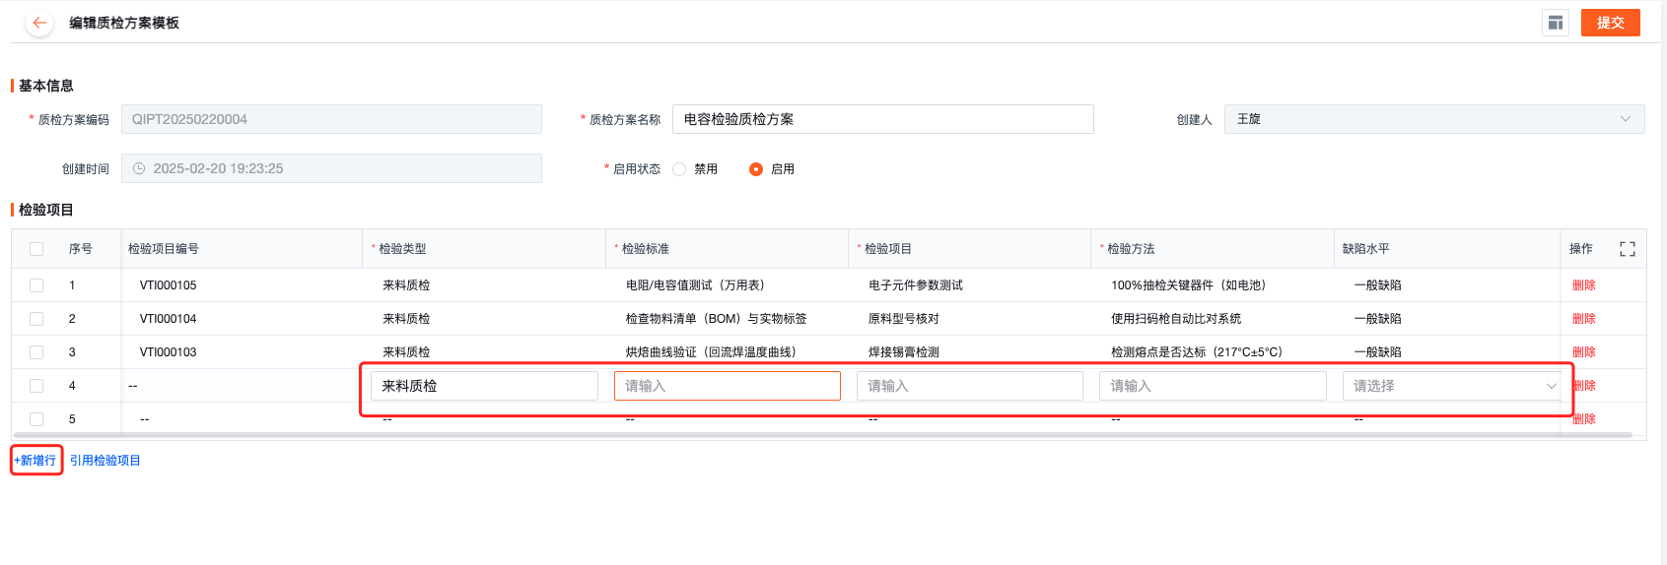The height and width of the screenshot is (565, 1667).
Task: Click the cell 电子元件参数测试
Action: coord(916,285)
